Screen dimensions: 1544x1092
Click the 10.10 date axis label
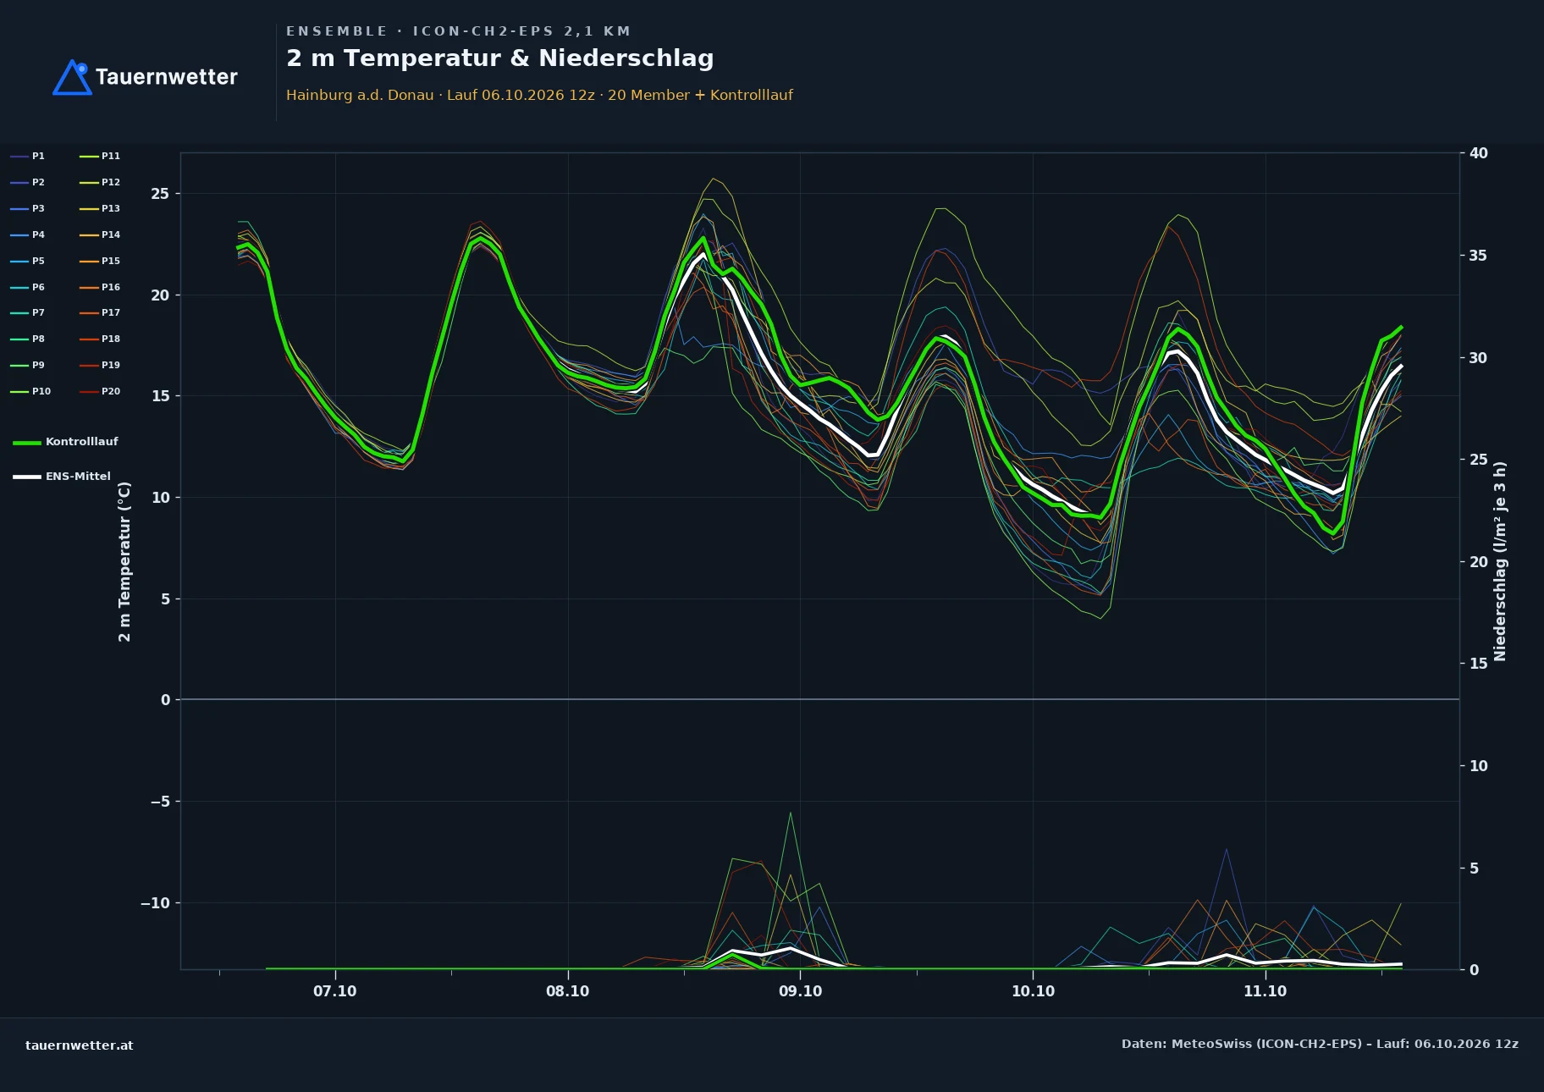point(1033,991)
